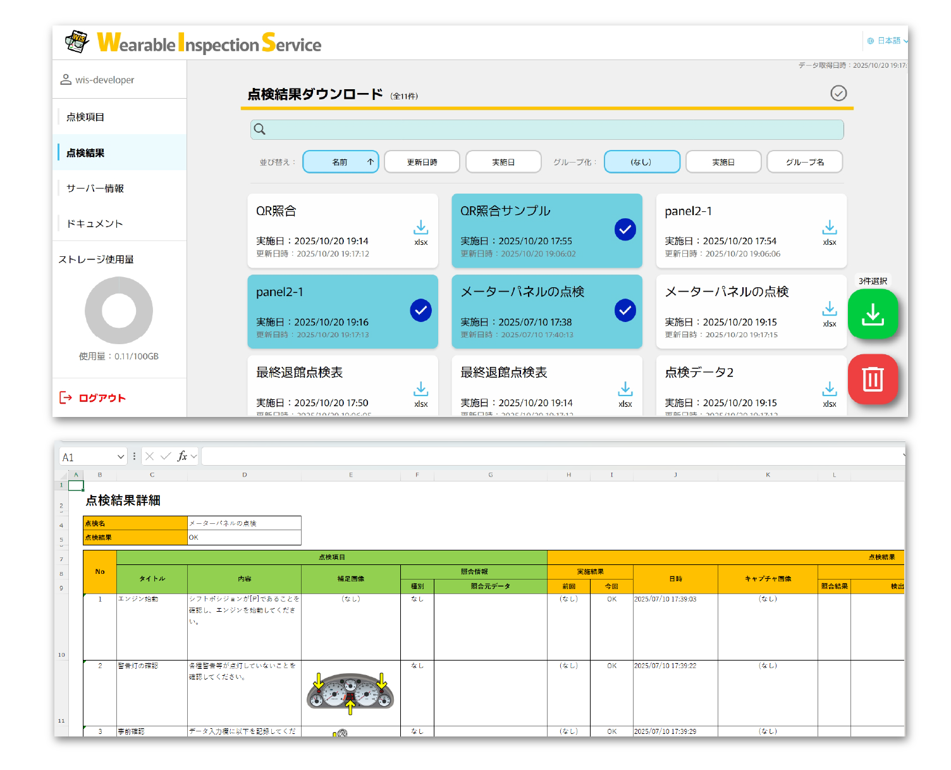Group results by グループ名
The image size is (951, 770).
tap(804, 162)
